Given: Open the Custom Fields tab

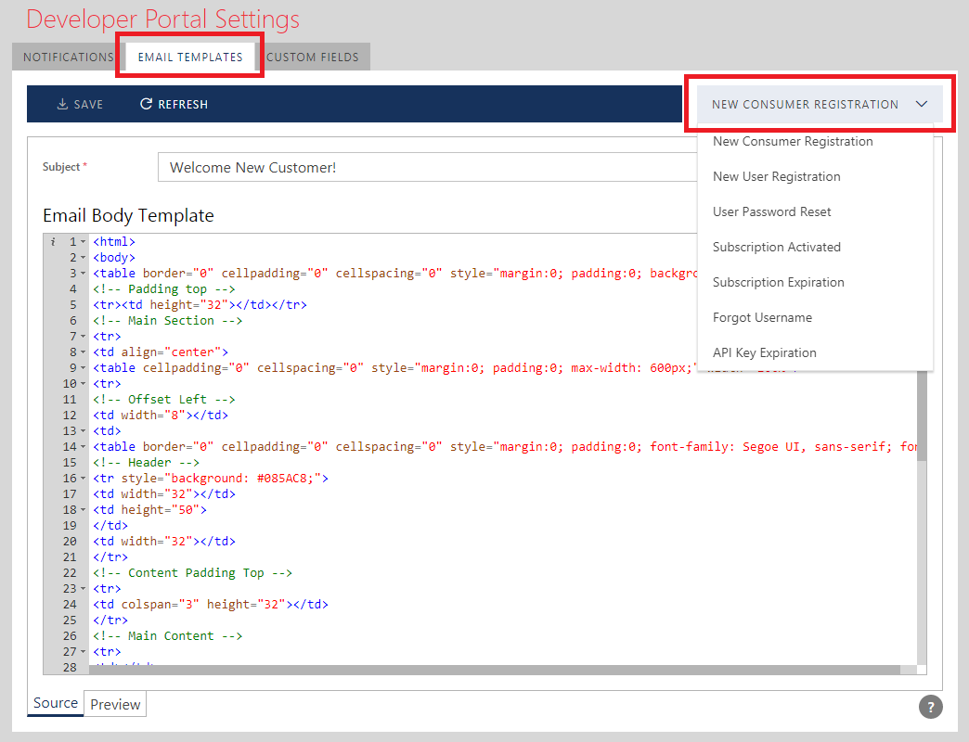Looking at the screenshot, I should (x=313, y=57).
